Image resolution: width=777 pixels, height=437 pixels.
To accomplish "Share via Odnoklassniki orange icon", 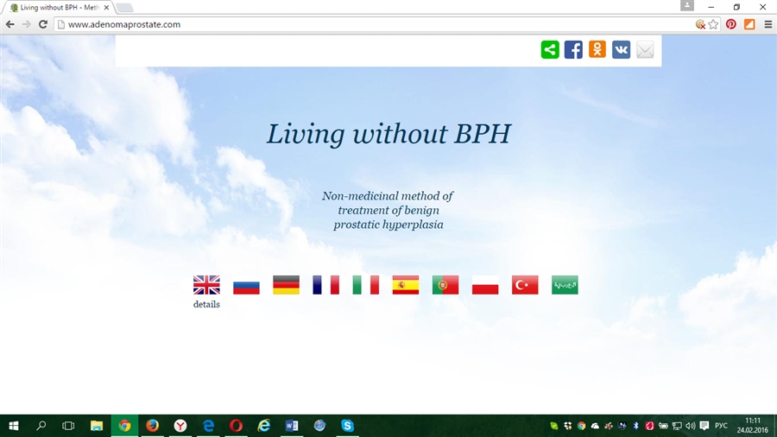I will (x=597, y=50).
